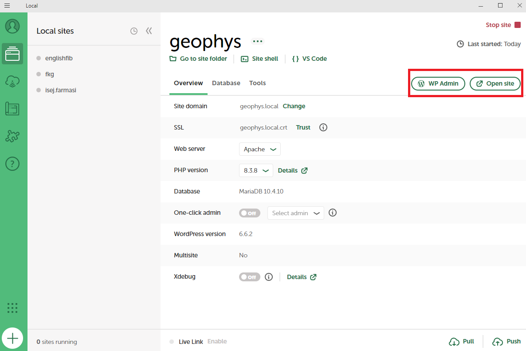Open WP Admin
Screen dimensions: 526x351
pos(438,83)
